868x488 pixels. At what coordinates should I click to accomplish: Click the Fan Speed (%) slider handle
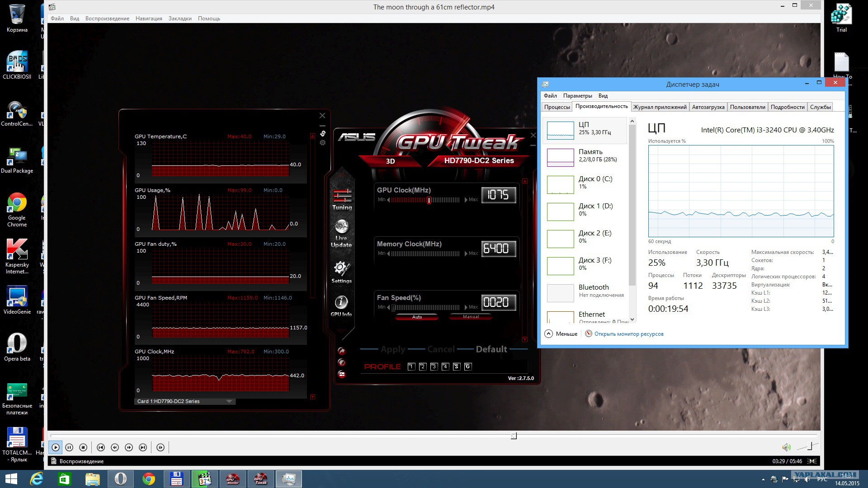point(393,308)
